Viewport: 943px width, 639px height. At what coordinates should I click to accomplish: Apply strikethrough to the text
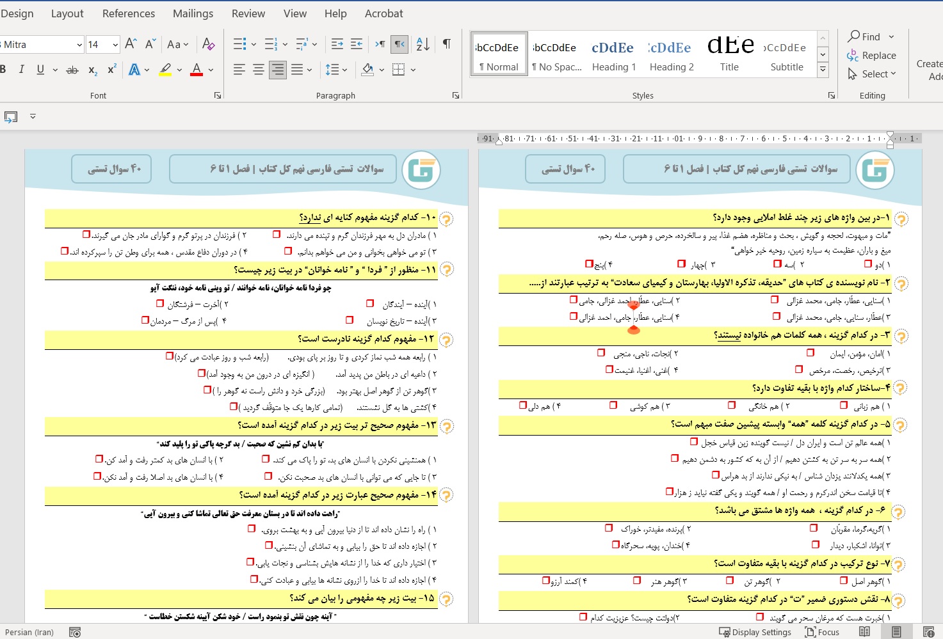click(x=72, y=69)
